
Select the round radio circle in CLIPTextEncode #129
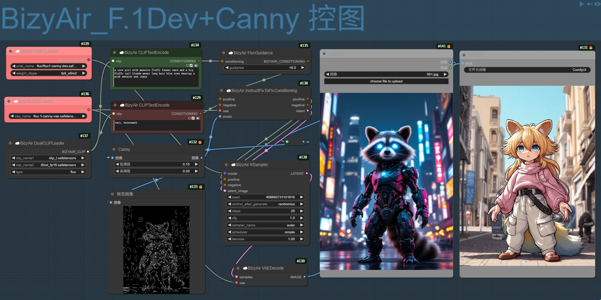click(x=189, y=118)
